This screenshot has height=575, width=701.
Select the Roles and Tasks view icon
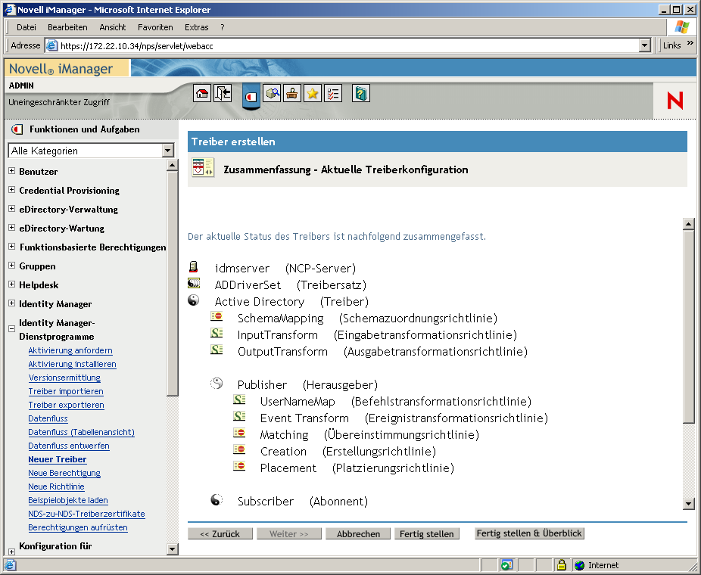pos(251,93)
